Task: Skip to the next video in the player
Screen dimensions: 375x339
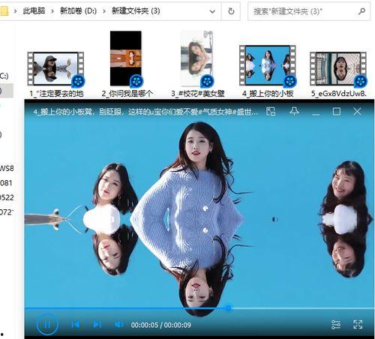Action: pyautogui.click(x=97, y=325)
